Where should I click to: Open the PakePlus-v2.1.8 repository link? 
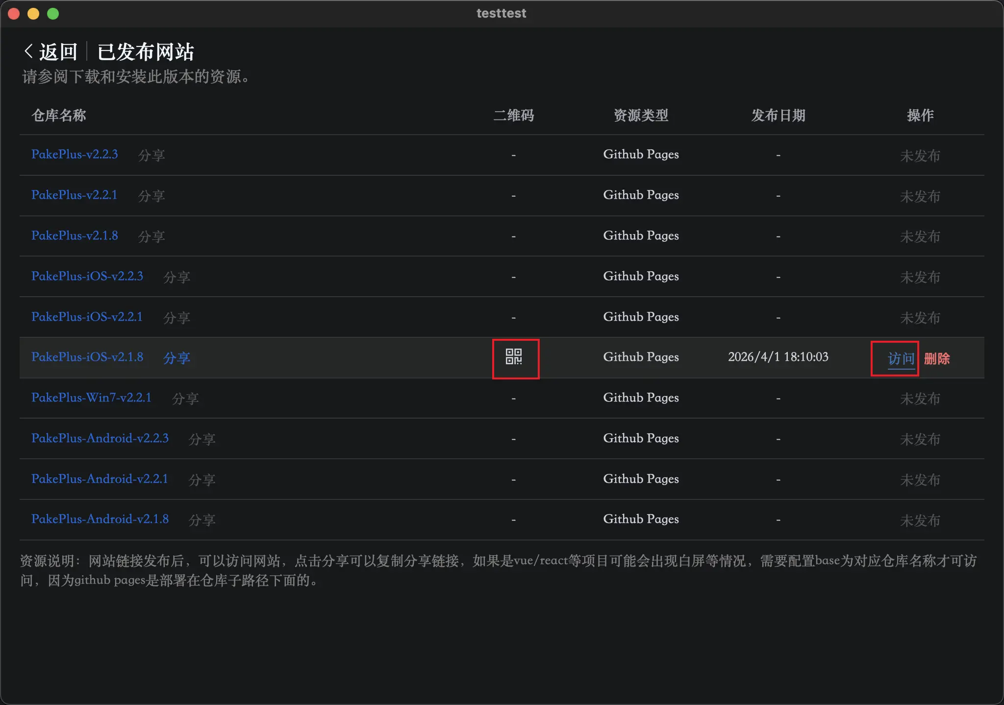(75, 235)
